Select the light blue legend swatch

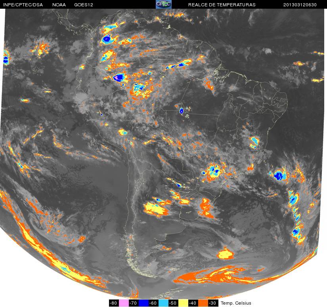point(163,303)
